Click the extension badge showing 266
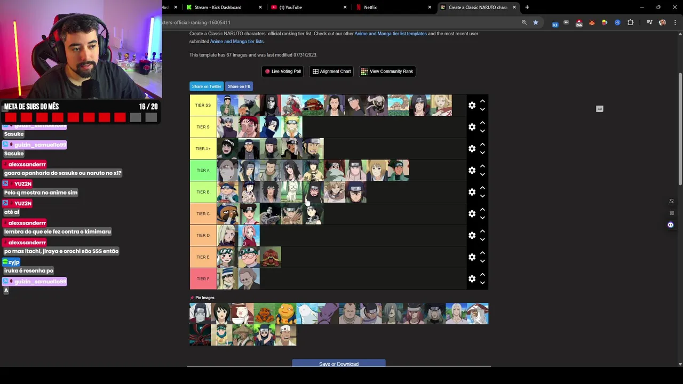Viewport: 683px width, 384px height. [x=579, y=23]
